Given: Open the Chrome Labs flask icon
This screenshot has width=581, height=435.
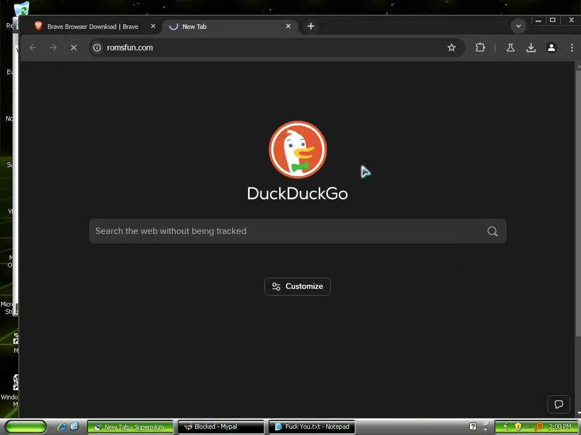Looking at the screenshot, I should coord(511,48).
